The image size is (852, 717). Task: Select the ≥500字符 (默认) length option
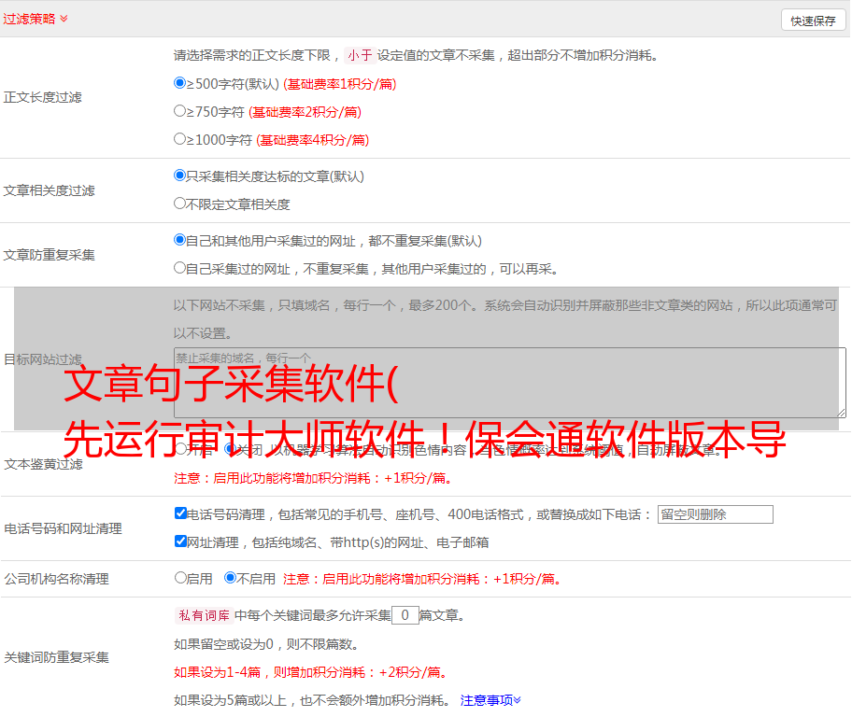[x=180, y=83]
